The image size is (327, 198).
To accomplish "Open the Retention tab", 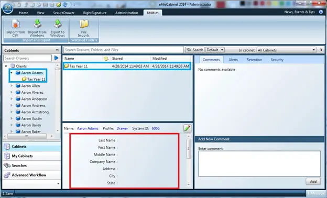I will click(254, 60).
